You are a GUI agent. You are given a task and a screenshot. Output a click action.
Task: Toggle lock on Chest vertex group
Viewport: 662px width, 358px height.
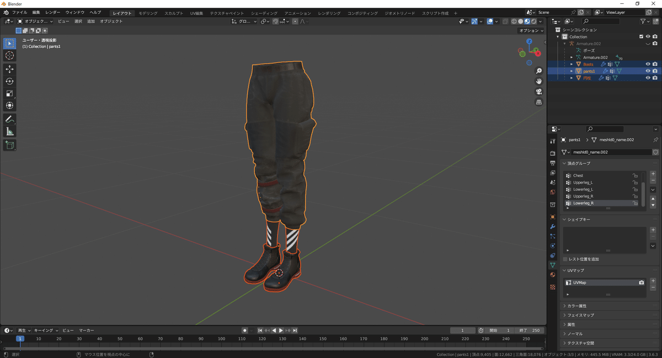coord(636,176)
